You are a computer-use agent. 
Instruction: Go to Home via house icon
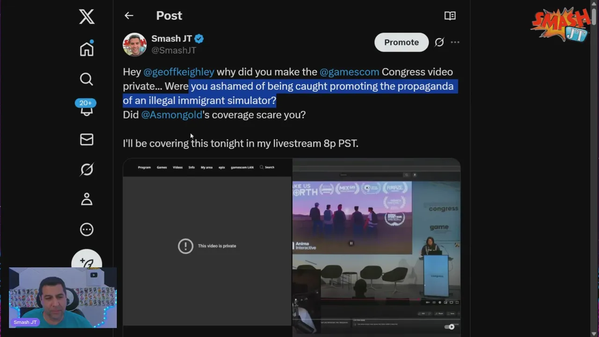[x=87, y=48]
